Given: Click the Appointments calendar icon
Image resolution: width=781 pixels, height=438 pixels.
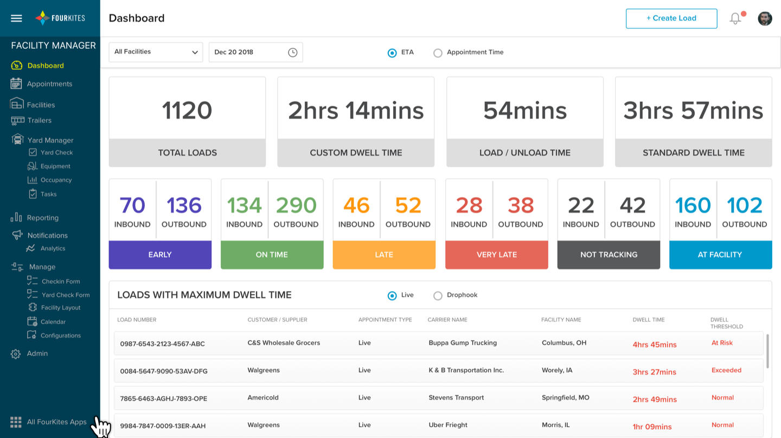Looking at the screenshot, I should pyautogui.click(x=16, y=84).
